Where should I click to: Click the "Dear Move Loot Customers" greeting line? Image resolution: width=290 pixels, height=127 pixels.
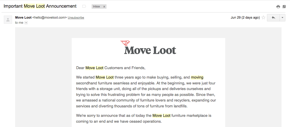tap(111, 68)
